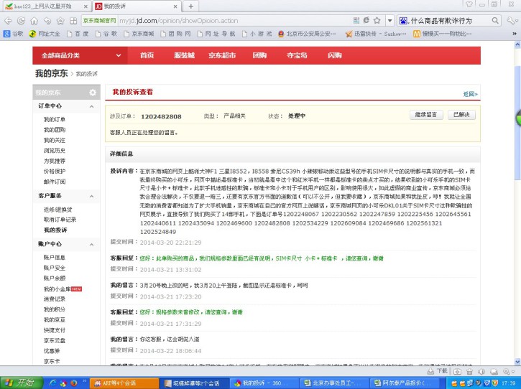The height and width of the screenshot is (389, 521).
Task: Expand the 全部商品分类 dropdown
Action: 80,55
